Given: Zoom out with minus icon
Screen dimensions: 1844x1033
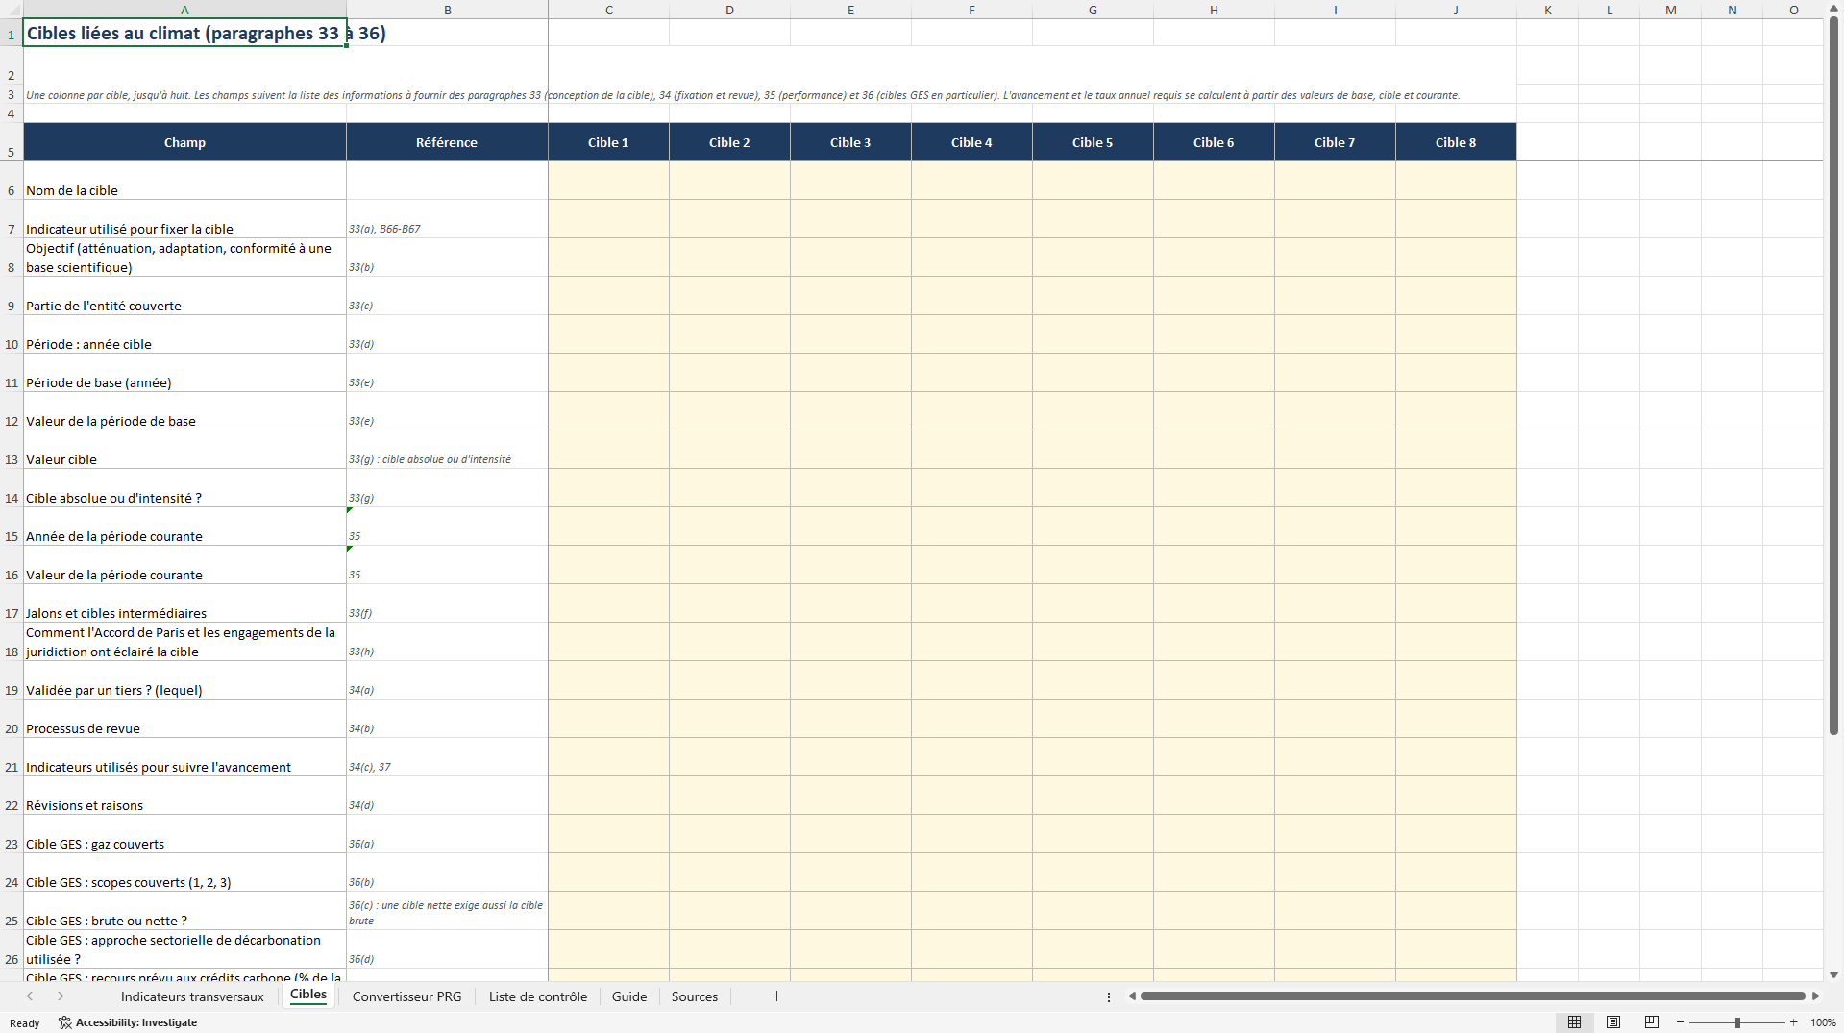Looking at the screenshot, I should click(x=1681, y=1022).
